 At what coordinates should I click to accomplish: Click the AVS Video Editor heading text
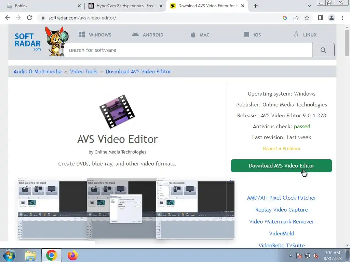[118, 139]
